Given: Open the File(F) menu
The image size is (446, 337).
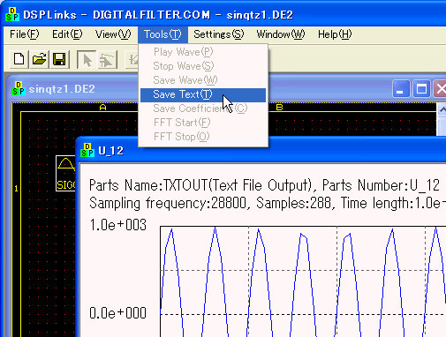Looking at the screenshot, I should (x=25, y=34).
